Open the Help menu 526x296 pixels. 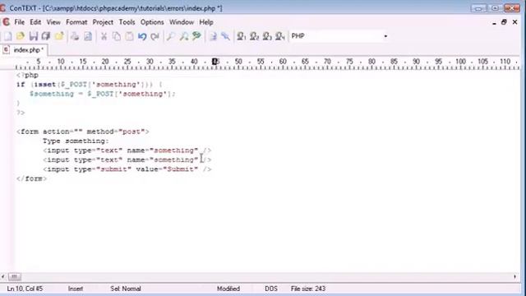pyautogui.click(x=206, y=22)
